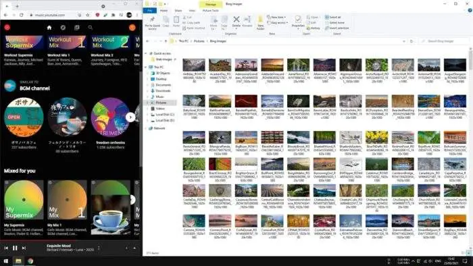Go to YouTube Music home icon
This screenshot has height=266, width=473.
[49, 28]
